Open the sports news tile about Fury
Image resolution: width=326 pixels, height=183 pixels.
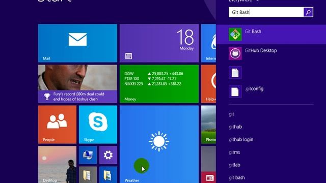[77, 84]
